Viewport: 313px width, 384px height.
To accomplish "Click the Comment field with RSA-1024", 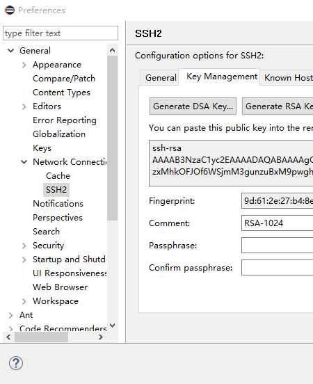I will point(278,223).
